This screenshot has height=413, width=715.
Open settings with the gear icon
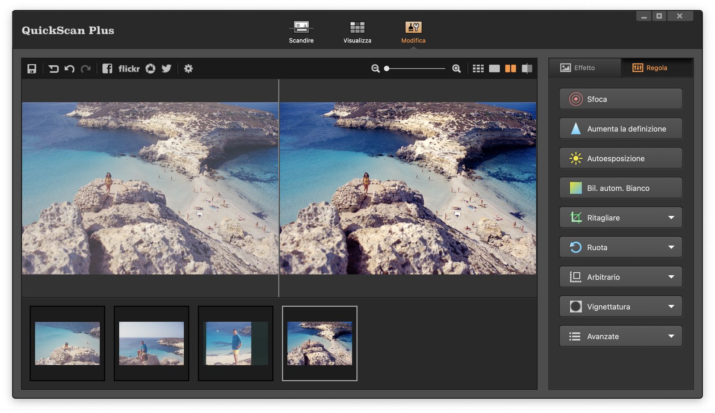click(x=188, y=68)
